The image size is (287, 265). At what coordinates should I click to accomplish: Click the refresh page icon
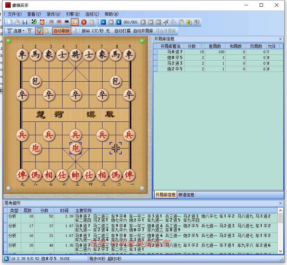pyautogui.click(x=75, y=31)
